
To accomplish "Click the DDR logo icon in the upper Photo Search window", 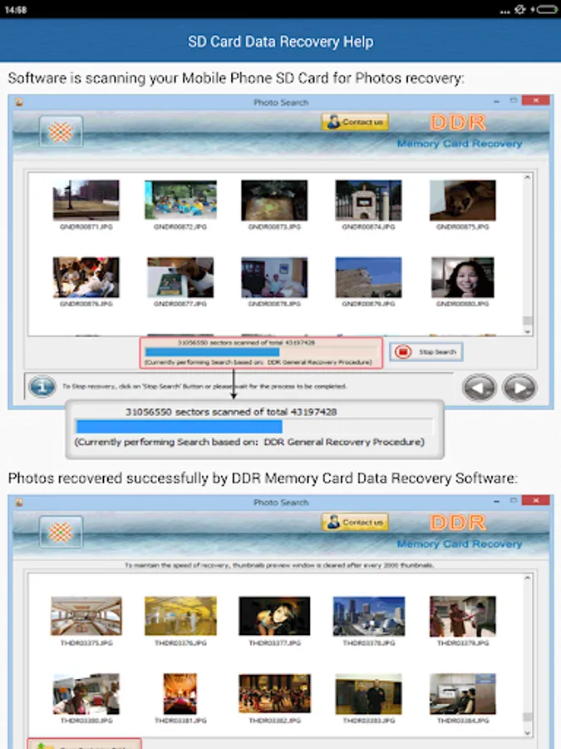I will click(61, 131).
